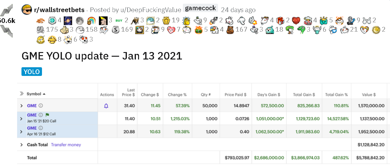The image size is (390, 167).
Task: Sort by Total Gain % column
Action: coord(337,94)
